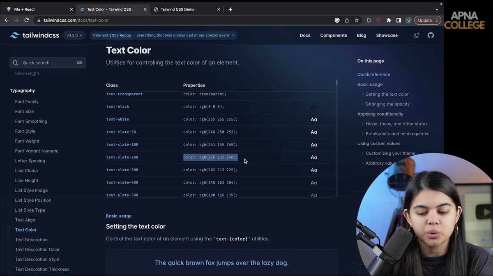Open the Components navigation link
The height and width of the screenshot is (276, 493).
click(x=334, y=35)
